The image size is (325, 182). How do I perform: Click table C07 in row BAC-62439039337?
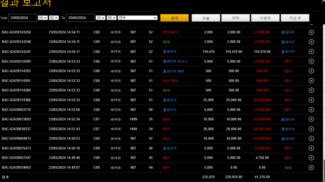click(x=97, y=129)
